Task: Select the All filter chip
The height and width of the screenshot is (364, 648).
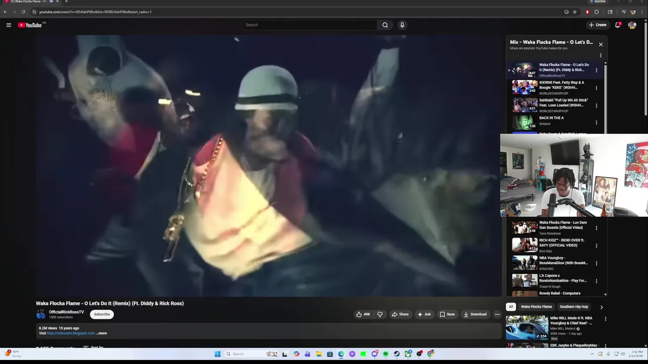Action: tap(511, 307)
